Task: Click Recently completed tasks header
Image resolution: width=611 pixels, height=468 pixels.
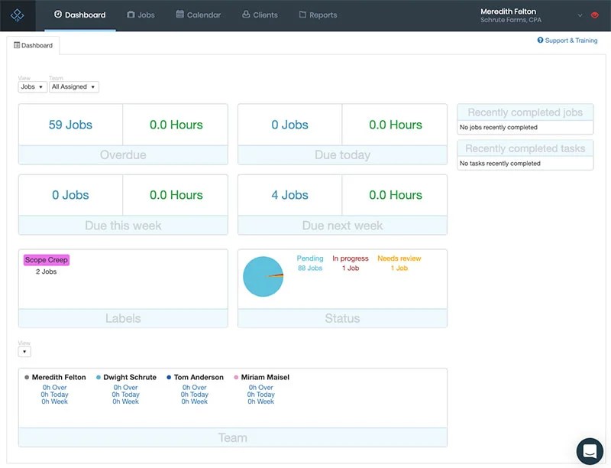Action: (525, 148)
